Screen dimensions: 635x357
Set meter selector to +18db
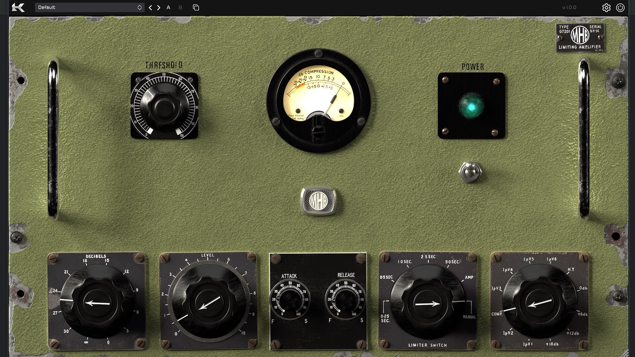tap(552, 344)
